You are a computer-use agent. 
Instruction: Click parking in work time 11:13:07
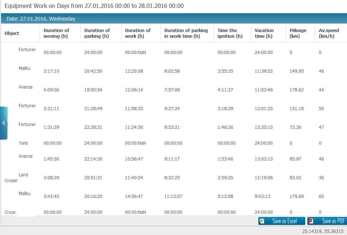(x=173, y=196)
